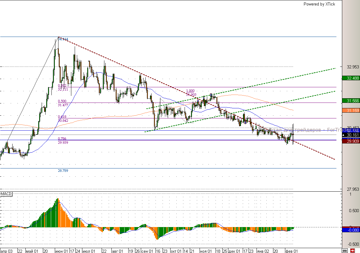The height and width of the screenshot is (253, 360).
Task: Click the blue -0.080 MACD value tag
Action: [351, 230]
